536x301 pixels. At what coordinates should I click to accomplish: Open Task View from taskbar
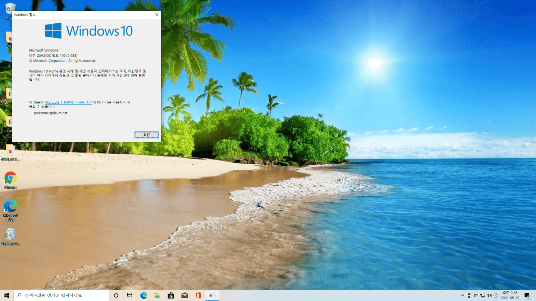pyautogui.click(x=130, y=295)
